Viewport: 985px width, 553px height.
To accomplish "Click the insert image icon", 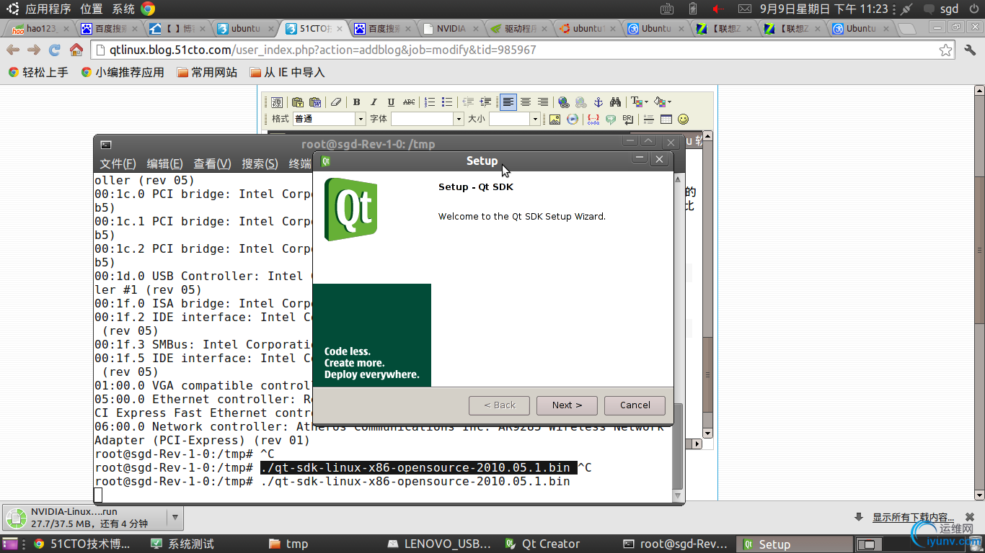I will coord(555,120).
